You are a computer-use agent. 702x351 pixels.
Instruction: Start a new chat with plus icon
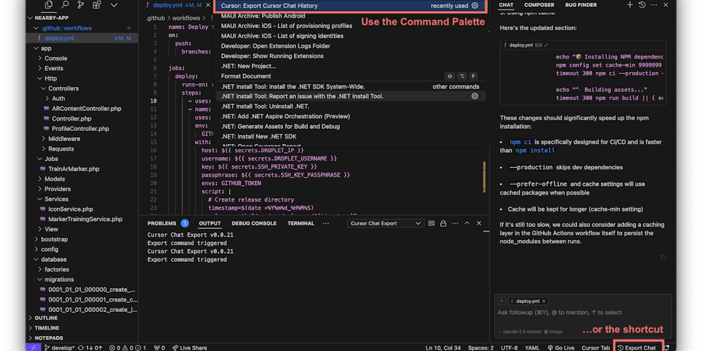[629, 5]
